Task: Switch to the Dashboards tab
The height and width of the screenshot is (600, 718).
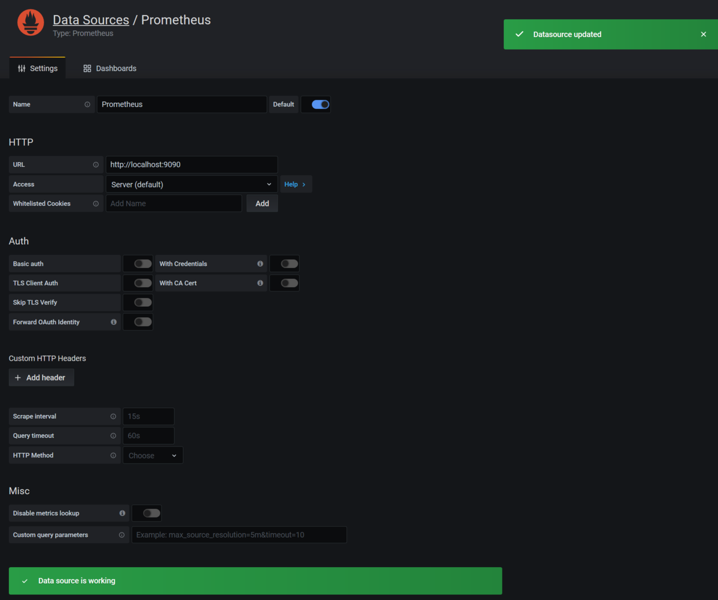Action: click(x=110, y=68)
